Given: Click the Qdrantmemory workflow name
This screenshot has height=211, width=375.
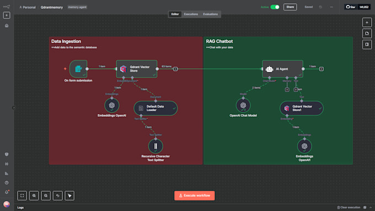Looking at the screenshot, I should pos(52,7).
